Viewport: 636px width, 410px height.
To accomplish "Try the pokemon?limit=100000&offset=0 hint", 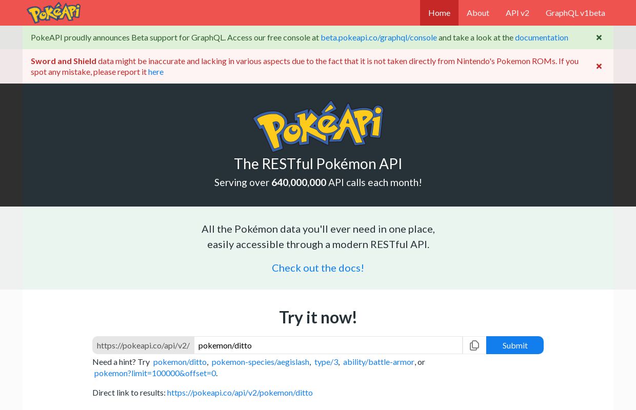I will click(x=155, y=373).
